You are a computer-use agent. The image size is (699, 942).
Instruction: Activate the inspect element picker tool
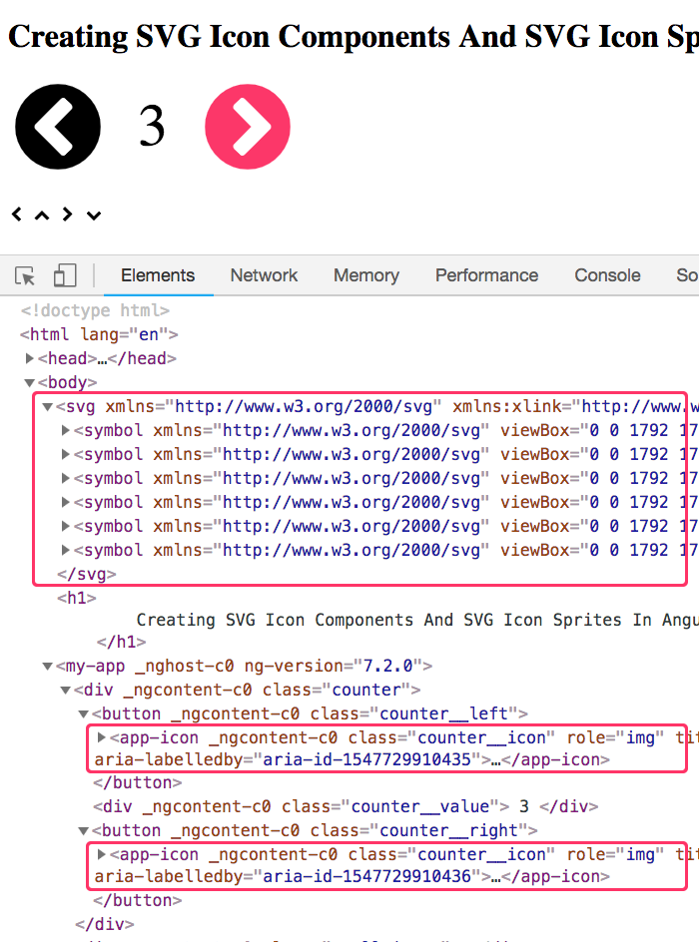[26, 275]
